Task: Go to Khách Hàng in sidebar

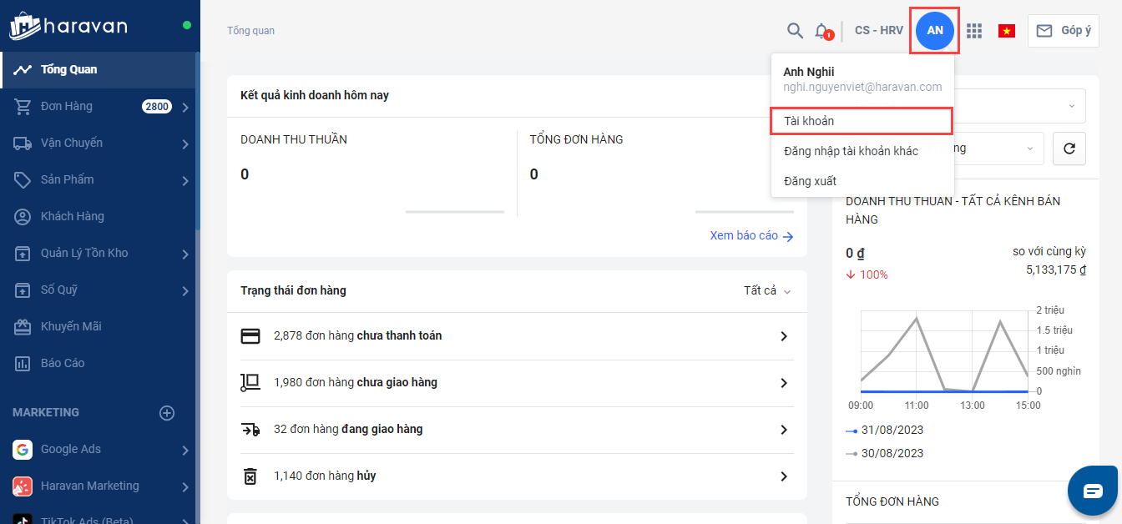Action: tap(72, 216)
